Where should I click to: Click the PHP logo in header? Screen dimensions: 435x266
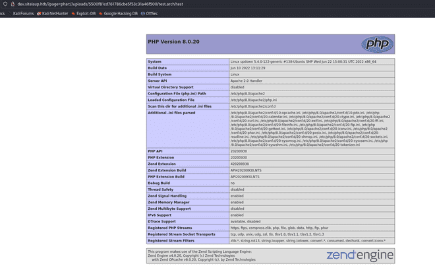click(x=377, y=44)
